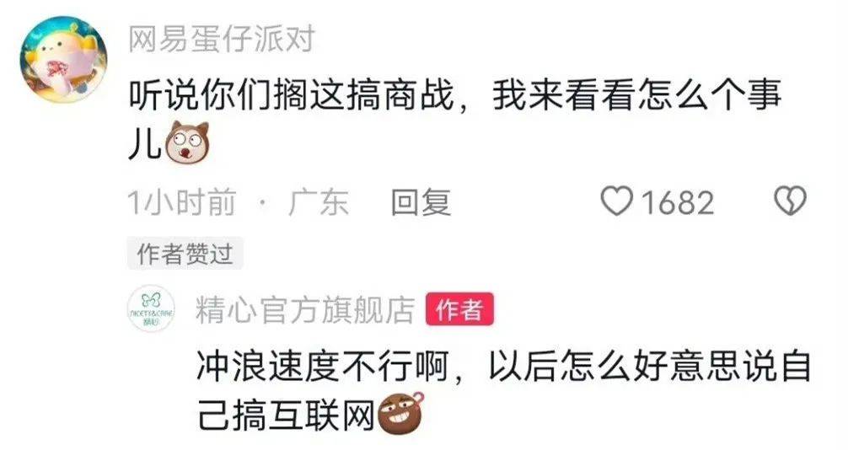848x450 pixels.
Task: Tap the grinning brown emoji sticker
Action: pyautogui.click(x=400, y=415)
